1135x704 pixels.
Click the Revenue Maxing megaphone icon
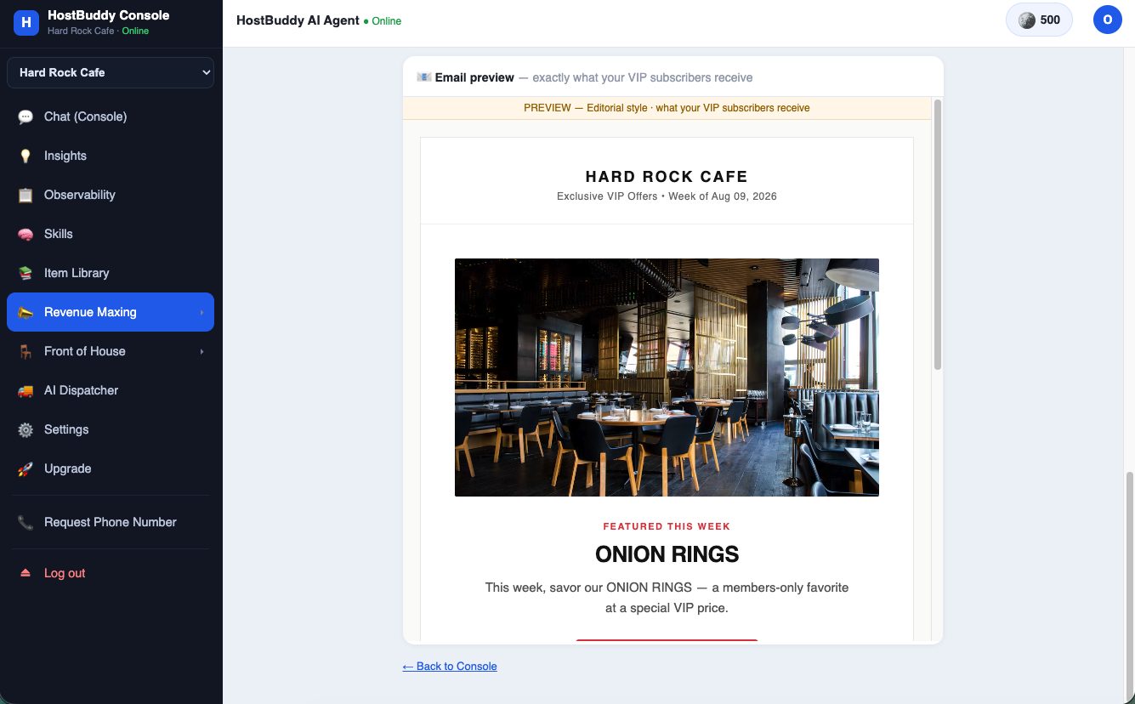tap(26, 313)
